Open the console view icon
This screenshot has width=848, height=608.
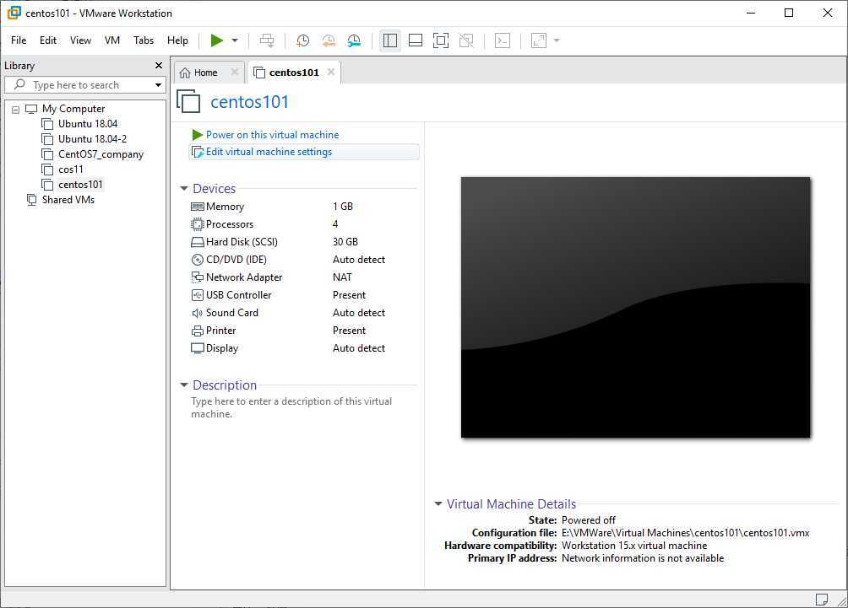[503, 40]
